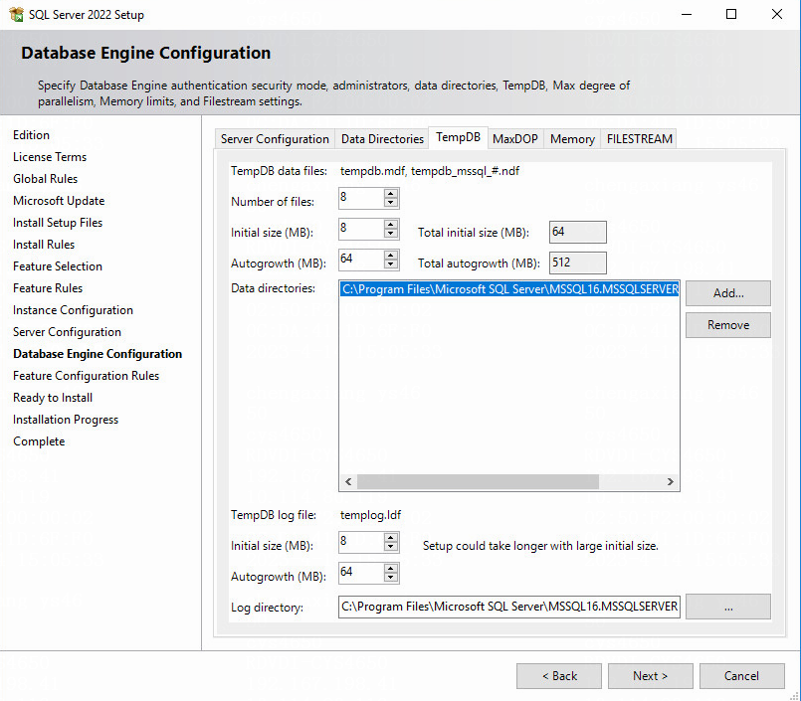Click Feature Configuration Rules step

point(86,376)
